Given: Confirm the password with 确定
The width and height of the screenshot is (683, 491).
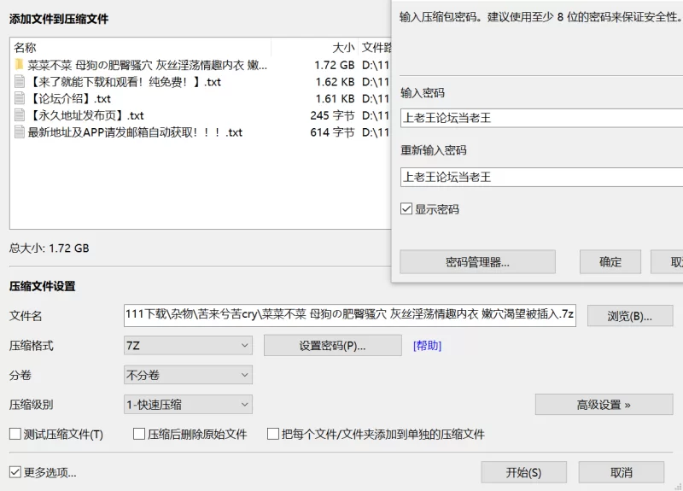Looking at the screenshot, I should tap(610, 262).
